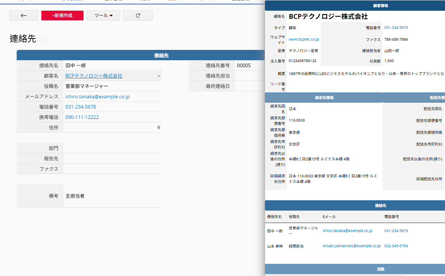Click the map pin icon in the 住所 field
This screenshot has width=445, height=276.
coord(159,127)
